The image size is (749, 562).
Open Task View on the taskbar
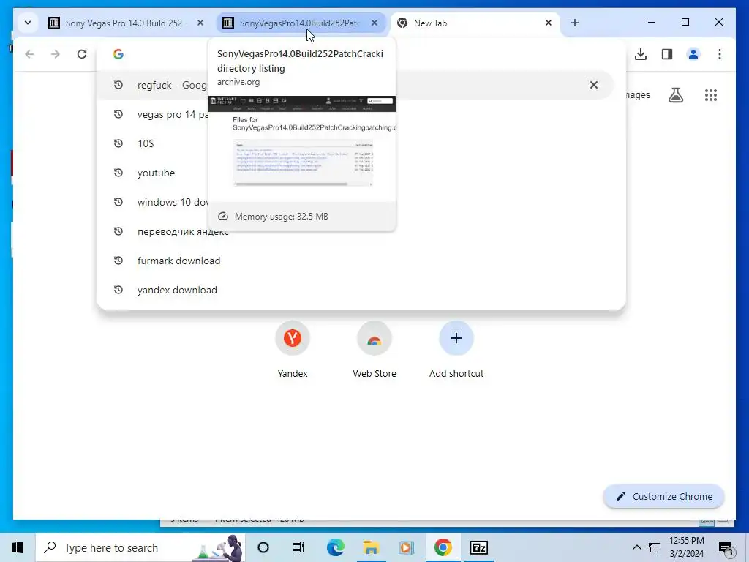[x=298, y=547]
